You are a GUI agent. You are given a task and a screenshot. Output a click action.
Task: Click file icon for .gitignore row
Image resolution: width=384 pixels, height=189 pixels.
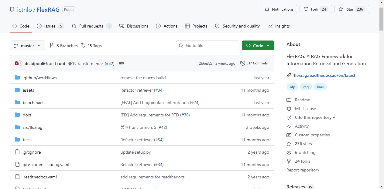[x=17, y=152]
